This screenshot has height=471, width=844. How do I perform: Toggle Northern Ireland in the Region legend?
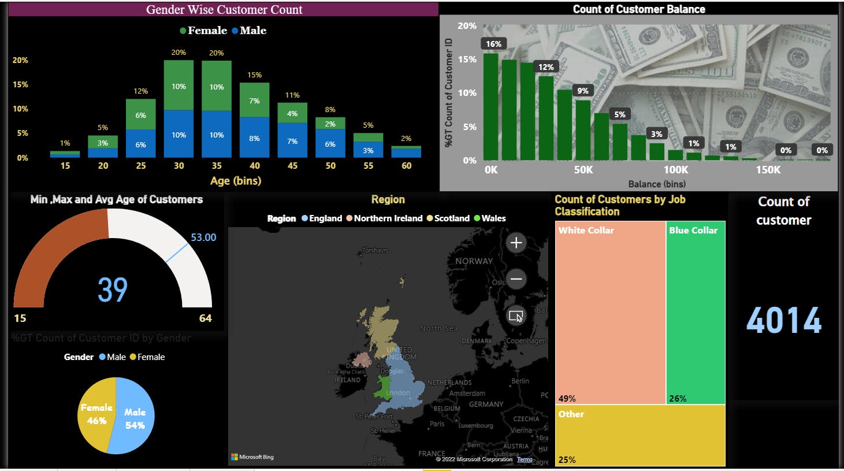click(388, 218)
